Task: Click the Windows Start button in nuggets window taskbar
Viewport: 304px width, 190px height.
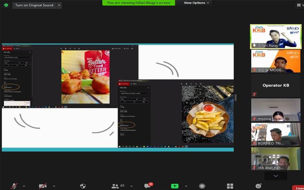Action: pyautogui.click(x=3, y=107)
